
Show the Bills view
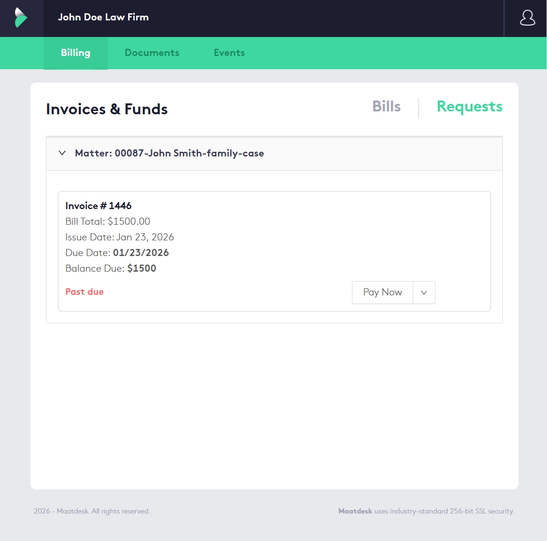pyautogui.click(x=386, y=107)
